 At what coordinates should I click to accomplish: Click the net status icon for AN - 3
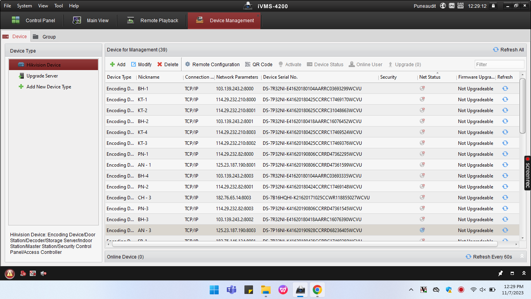422,230
